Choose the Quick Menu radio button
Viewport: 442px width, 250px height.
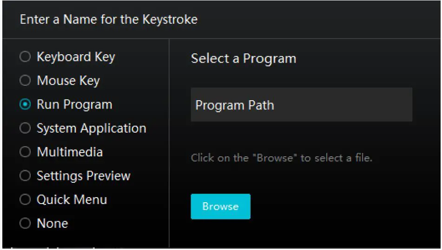[x=25, y=200]
